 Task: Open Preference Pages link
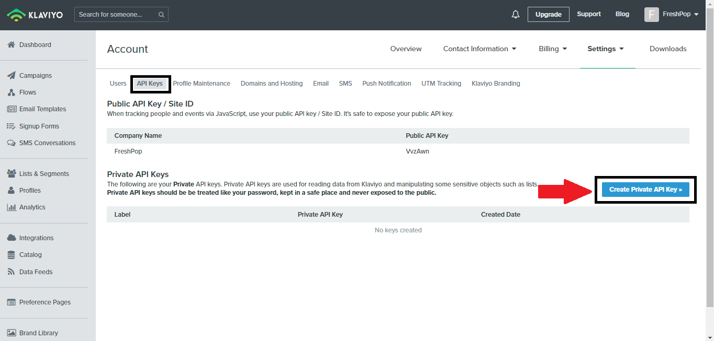click(x=45, y=302)
